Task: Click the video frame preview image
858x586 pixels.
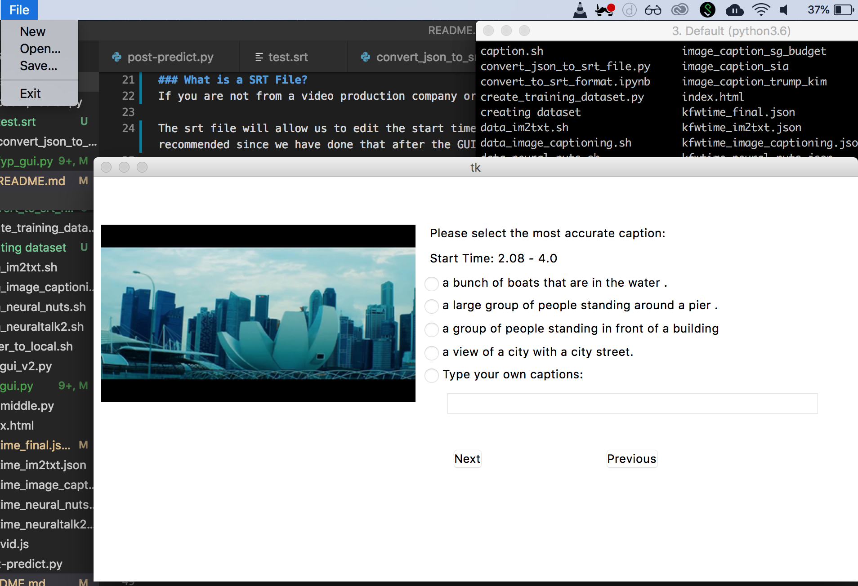Action: (x=258, y=313)
